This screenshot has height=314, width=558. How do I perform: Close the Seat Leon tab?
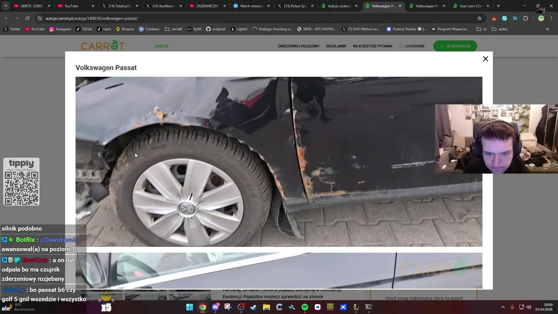click(488, 6)
